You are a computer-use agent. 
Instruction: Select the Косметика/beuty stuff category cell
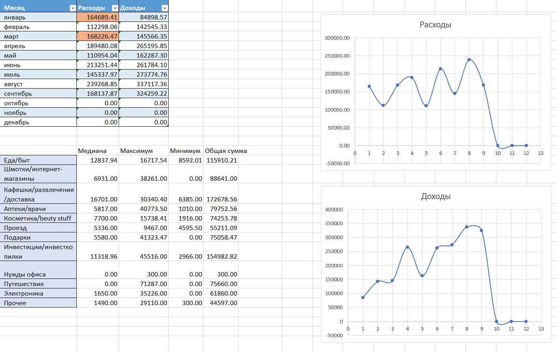tap(38, 218)
